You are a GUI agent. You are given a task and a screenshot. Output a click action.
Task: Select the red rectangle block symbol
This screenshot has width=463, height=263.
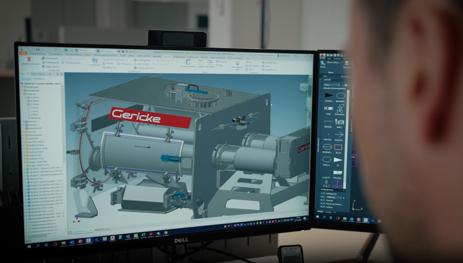(338, 147)
